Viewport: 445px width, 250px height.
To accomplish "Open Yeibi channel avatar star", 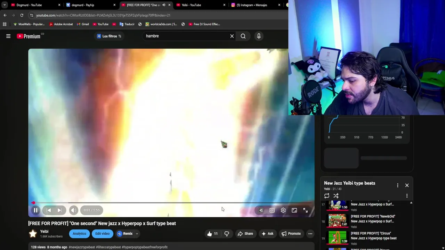I will click(33, 234).
